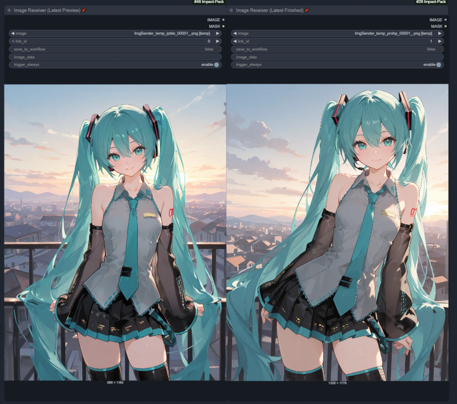The height and width of the screenshot is (404, 457).
Task: Click the #48 Impact-Pack badge
Action: tap(209, 2)
